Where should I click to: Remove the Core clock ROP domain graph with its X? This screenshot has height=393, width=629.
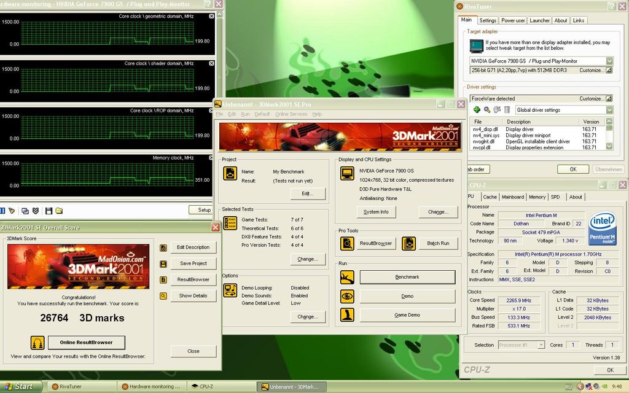tap(211, 111)
